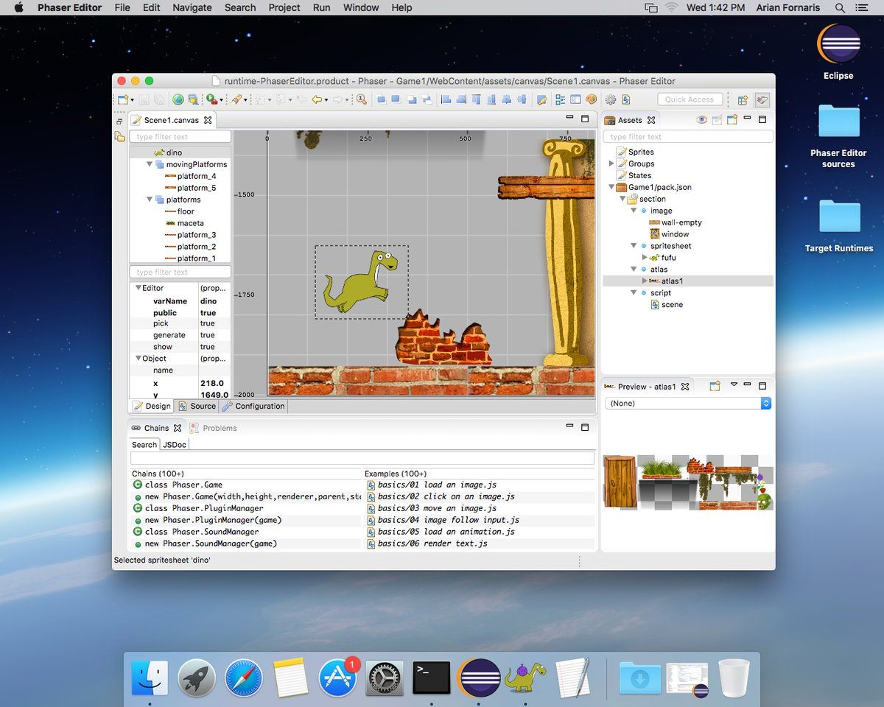Open Terminal from the Dock

click(x=432, y=678)
